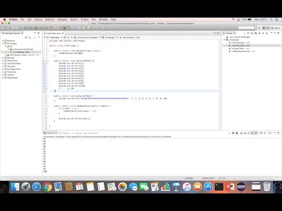Open the Trash in the Dock

[x=267, y=187]
